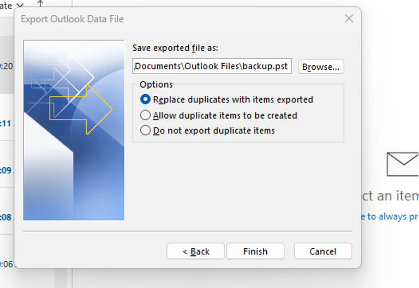Screen dimensions: 419x288
Task: Click the wizard arrows illustration
Action: click(74, 130)
